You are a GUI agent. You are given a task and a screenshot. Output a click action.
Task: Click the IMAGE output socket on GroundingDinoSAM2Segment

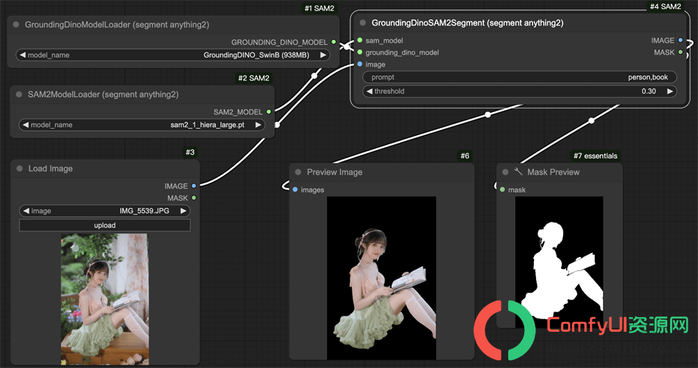tap(681, 40)
